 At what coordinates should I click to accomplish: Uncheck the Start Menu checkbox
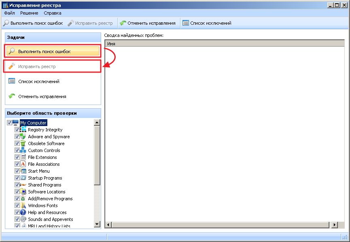click(x=17, y=171)
